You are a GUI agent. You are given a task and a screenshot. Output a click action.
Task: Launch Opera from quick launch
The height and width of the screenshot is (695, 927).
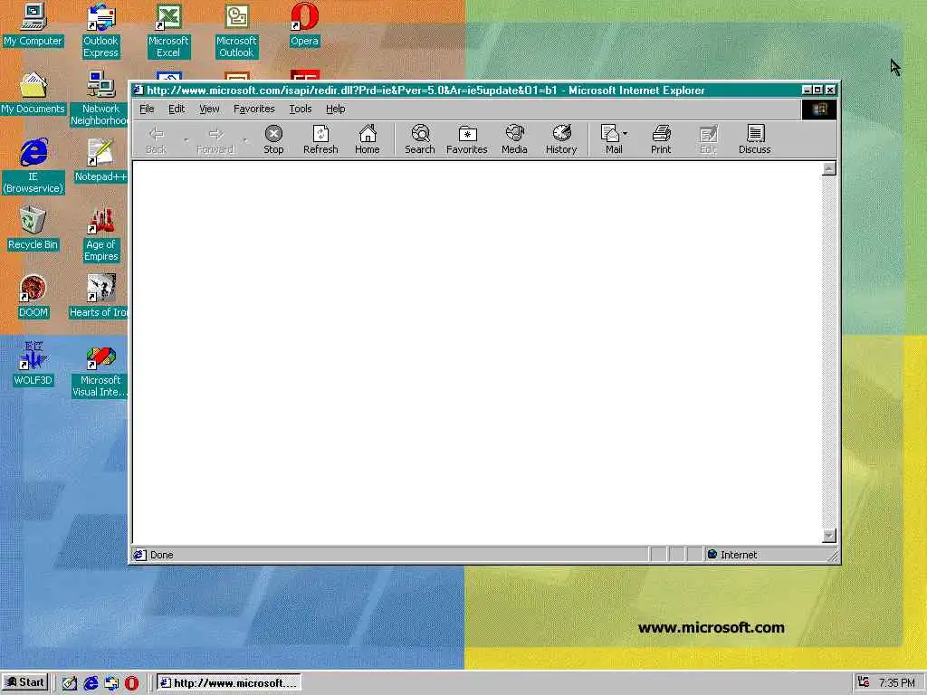(x=131, y=683)
